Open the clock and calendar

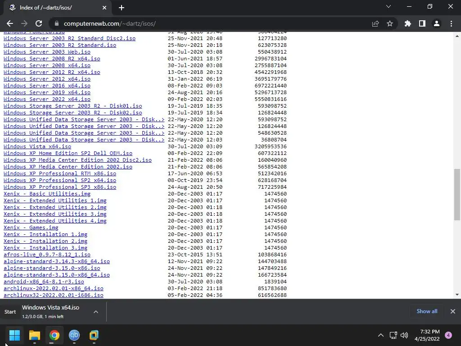coord(427,335)
